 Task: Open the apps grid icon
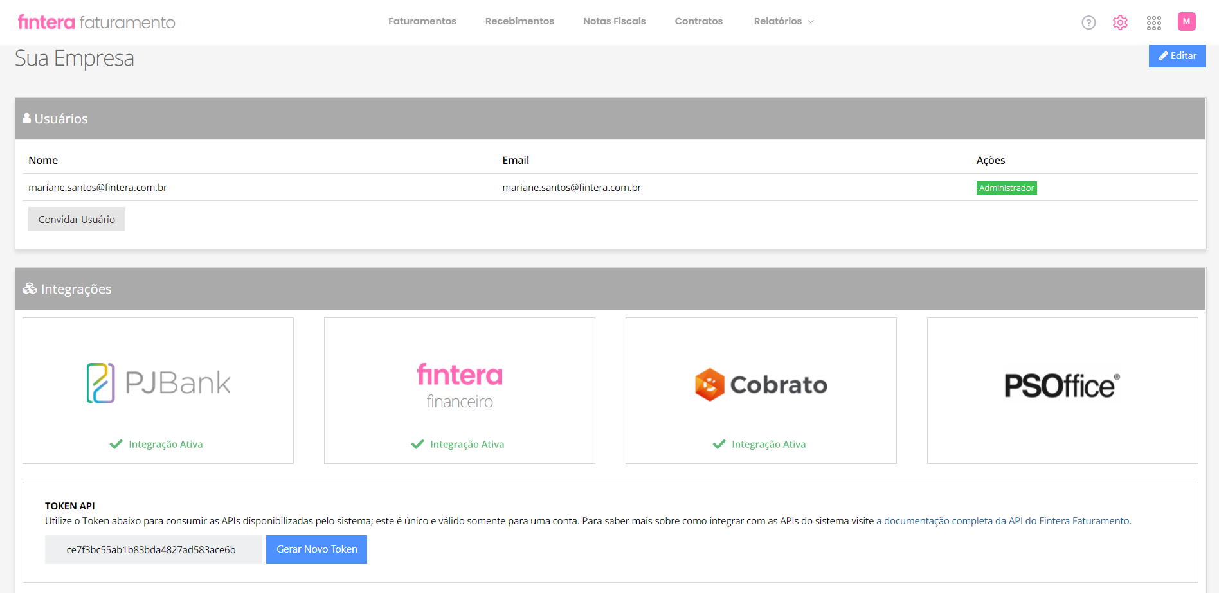pyautogui.click(x=1154, y=22)
